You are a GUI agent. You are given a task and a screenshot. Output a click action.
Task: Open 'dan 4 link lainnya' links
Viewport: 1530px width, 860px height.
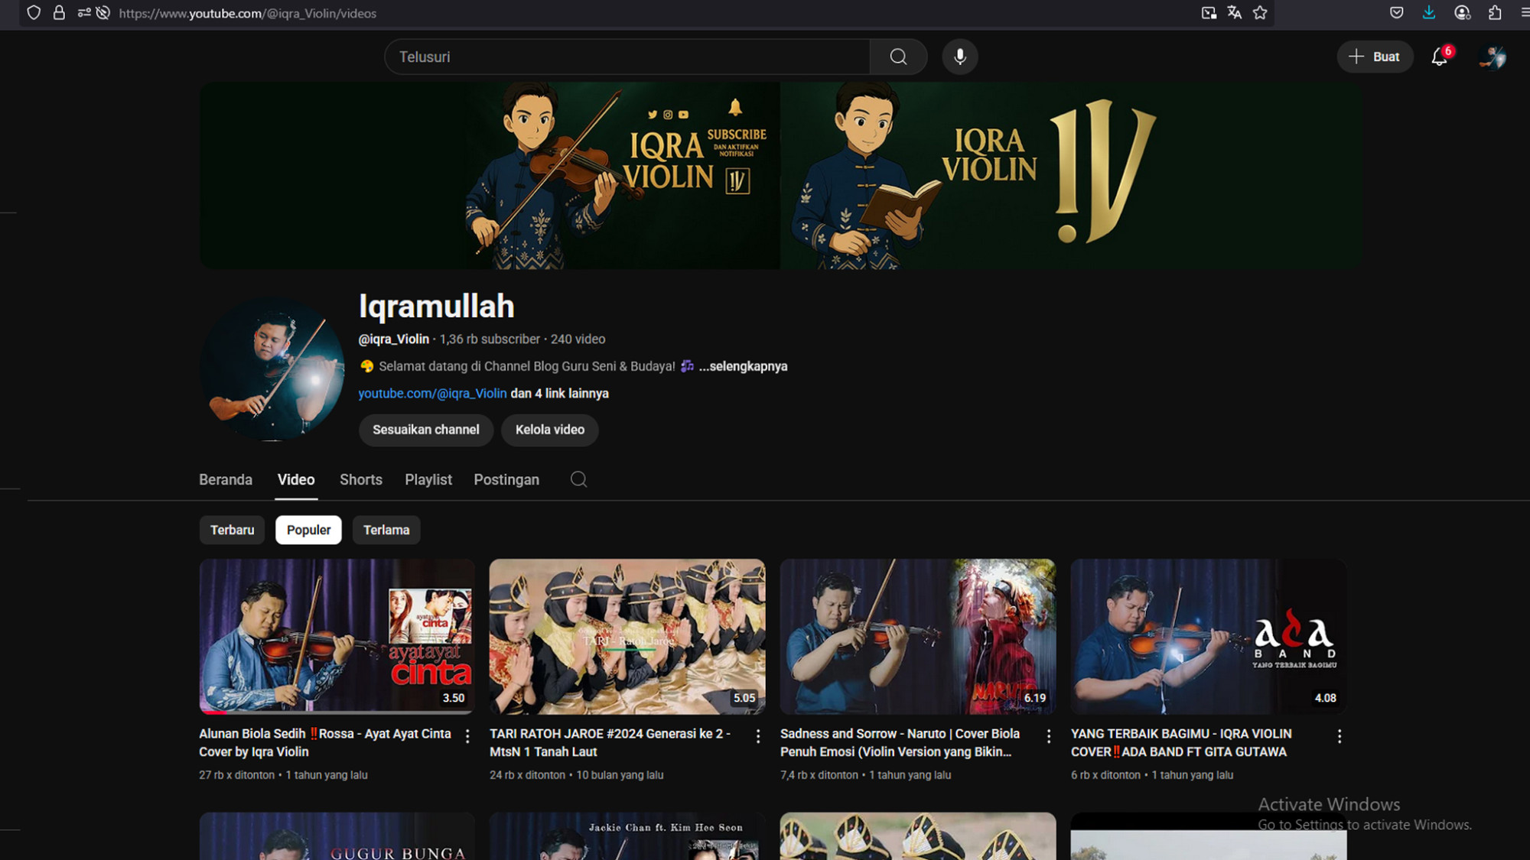560,394
